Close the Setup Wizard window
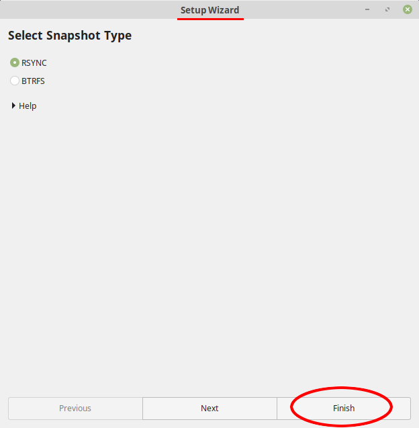Image resolution: width=419 pixels, height=428 pixels. [408, 9]
